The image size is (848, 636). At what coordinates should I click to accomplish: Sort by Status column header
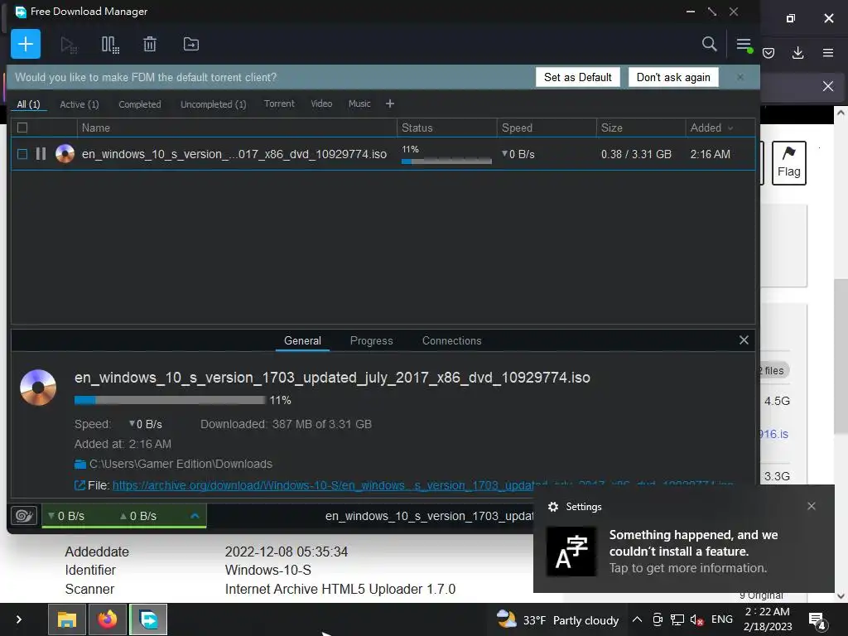417,128
